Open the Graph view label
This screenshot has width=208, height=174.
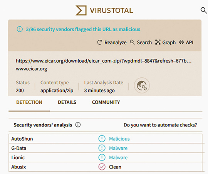coord(169,43)
